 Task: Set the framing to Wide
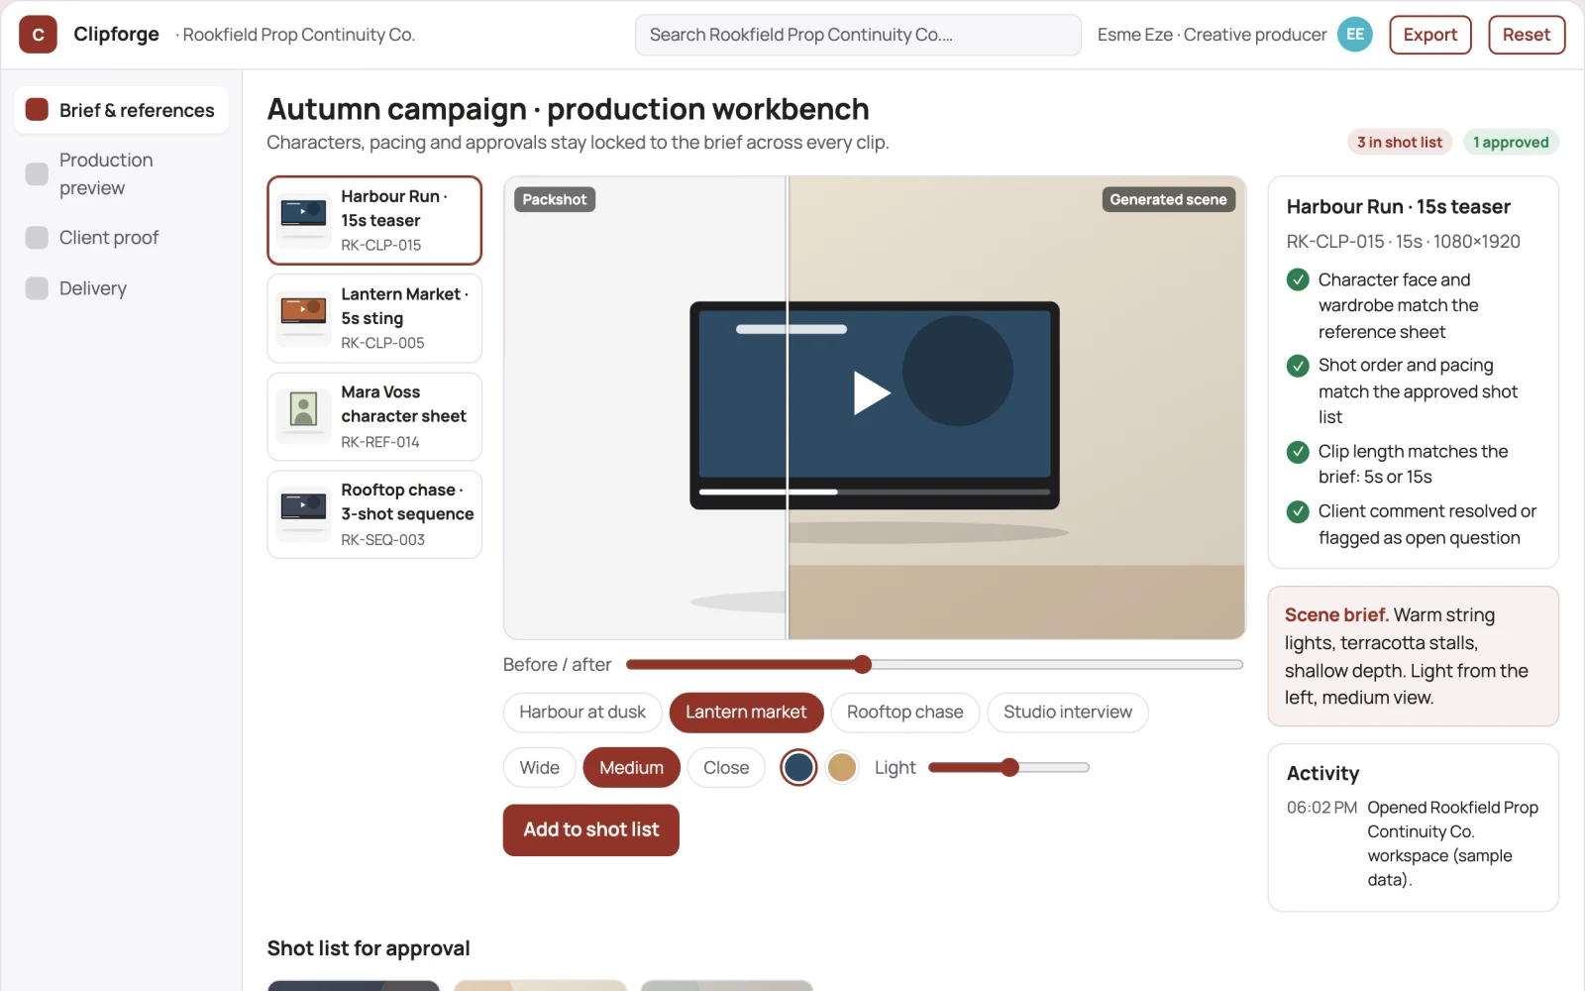point(539,768)
